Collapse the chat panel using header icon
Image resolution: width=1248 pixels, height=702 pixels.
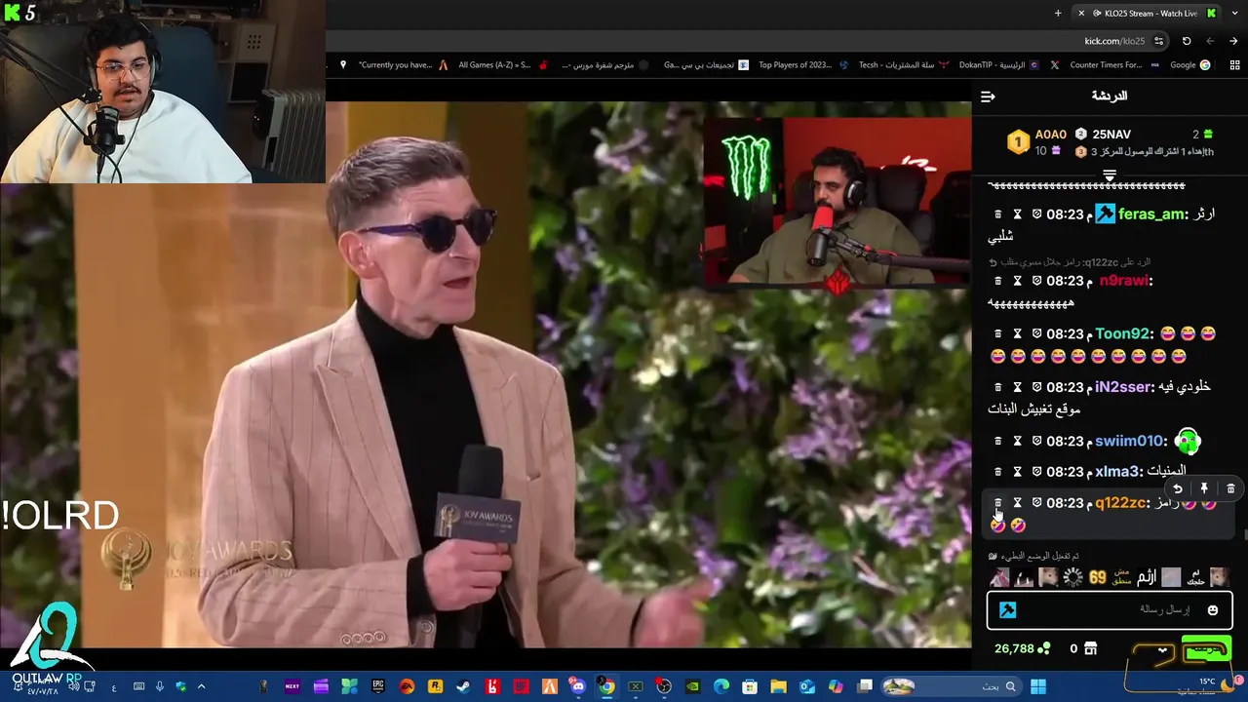(988, 97)
